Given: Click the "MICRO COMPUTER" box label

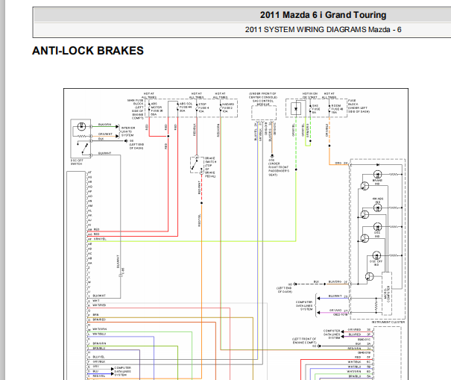Looking at the screenshot, I should (387, 294).
